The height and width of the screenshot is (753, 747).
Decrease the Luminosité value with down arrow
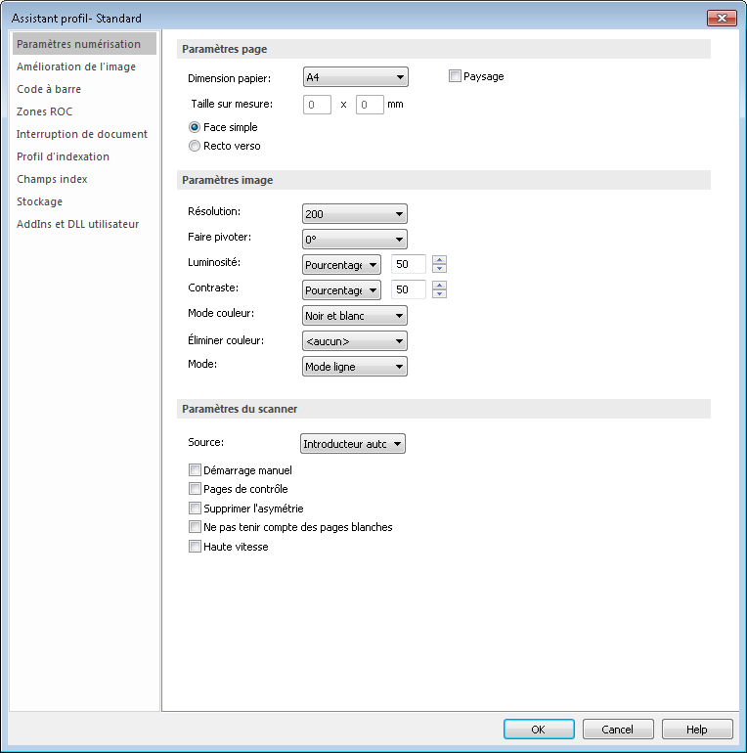click(439, 269)
